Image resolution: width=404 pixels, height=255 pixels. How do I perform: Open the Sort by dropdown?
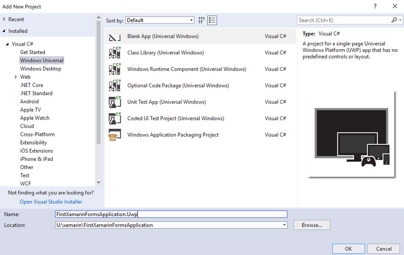(x=191, y=20)
